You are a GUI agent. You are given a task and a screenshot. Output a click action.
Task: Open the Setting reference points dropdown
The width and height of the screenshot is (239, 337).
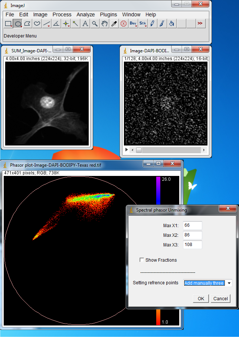tap(208, 283)
